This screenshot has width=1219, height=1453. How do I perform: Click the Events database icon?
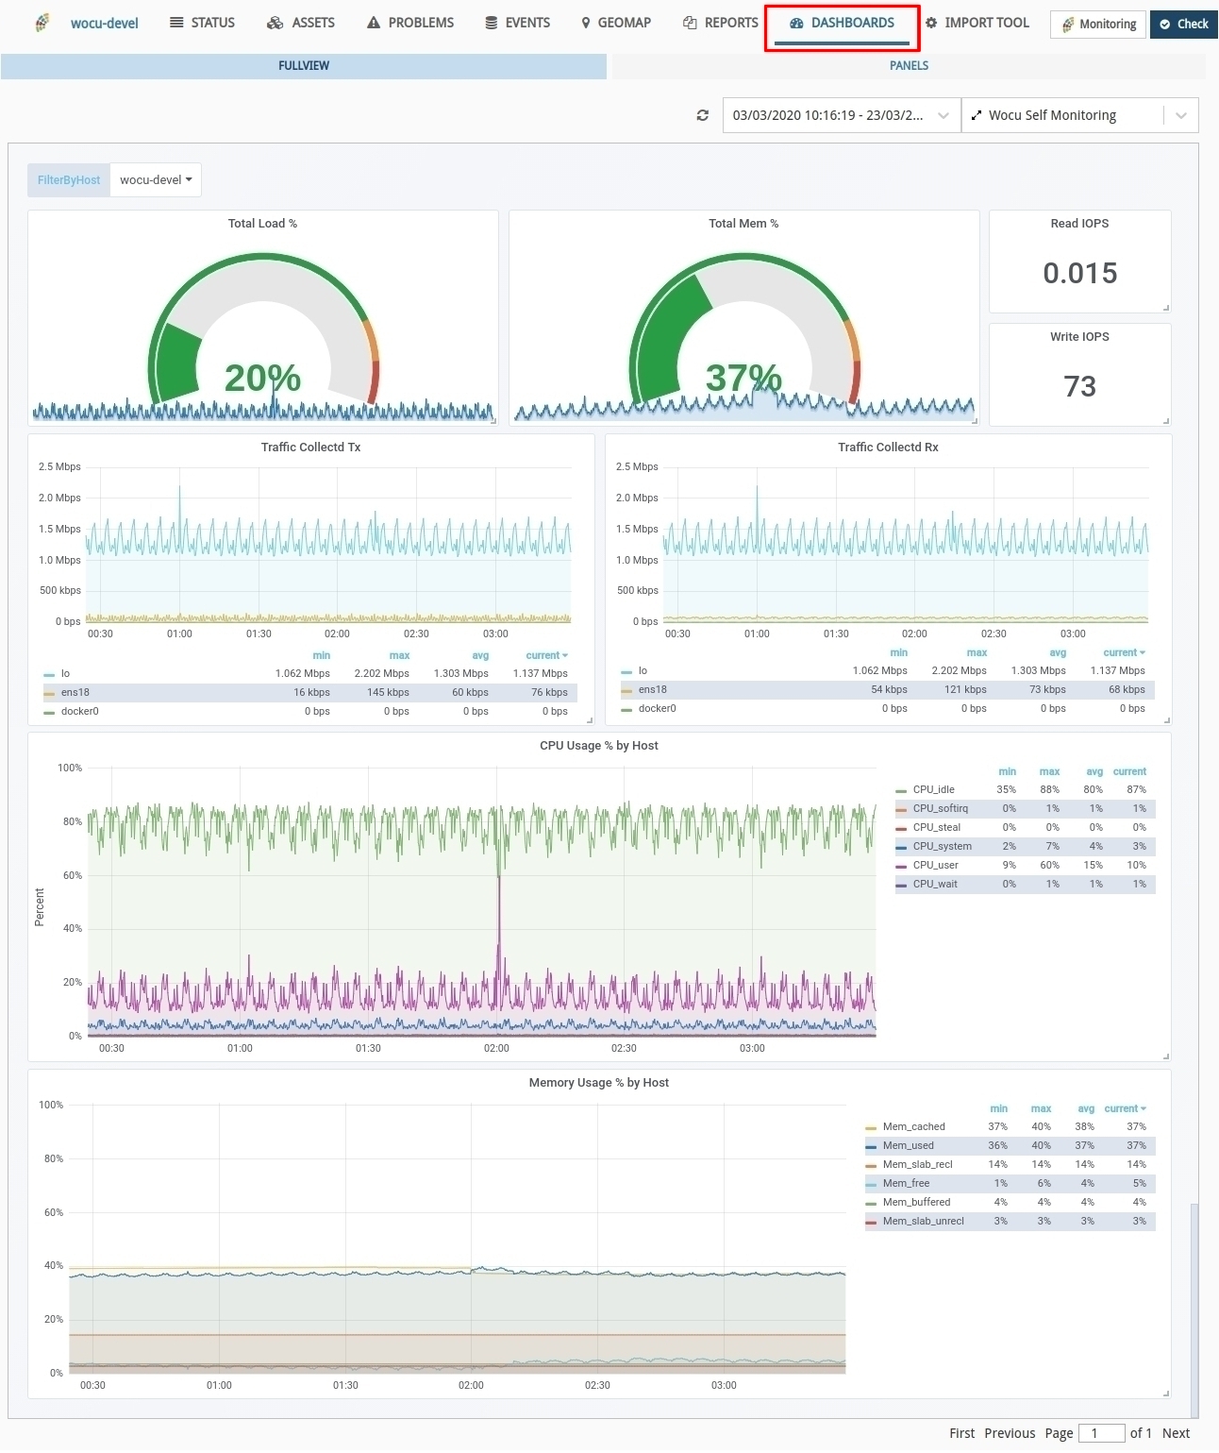(x=492, y=23)
